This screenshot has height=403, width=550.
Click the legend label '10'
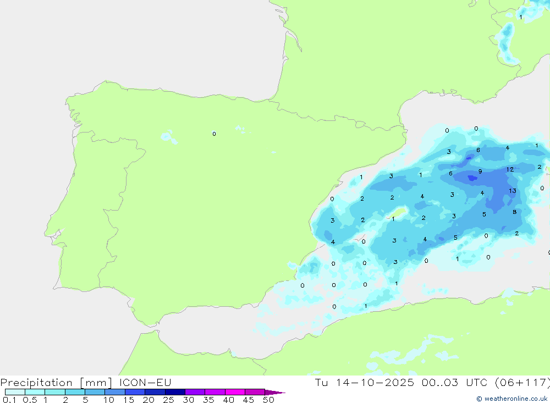109,400
